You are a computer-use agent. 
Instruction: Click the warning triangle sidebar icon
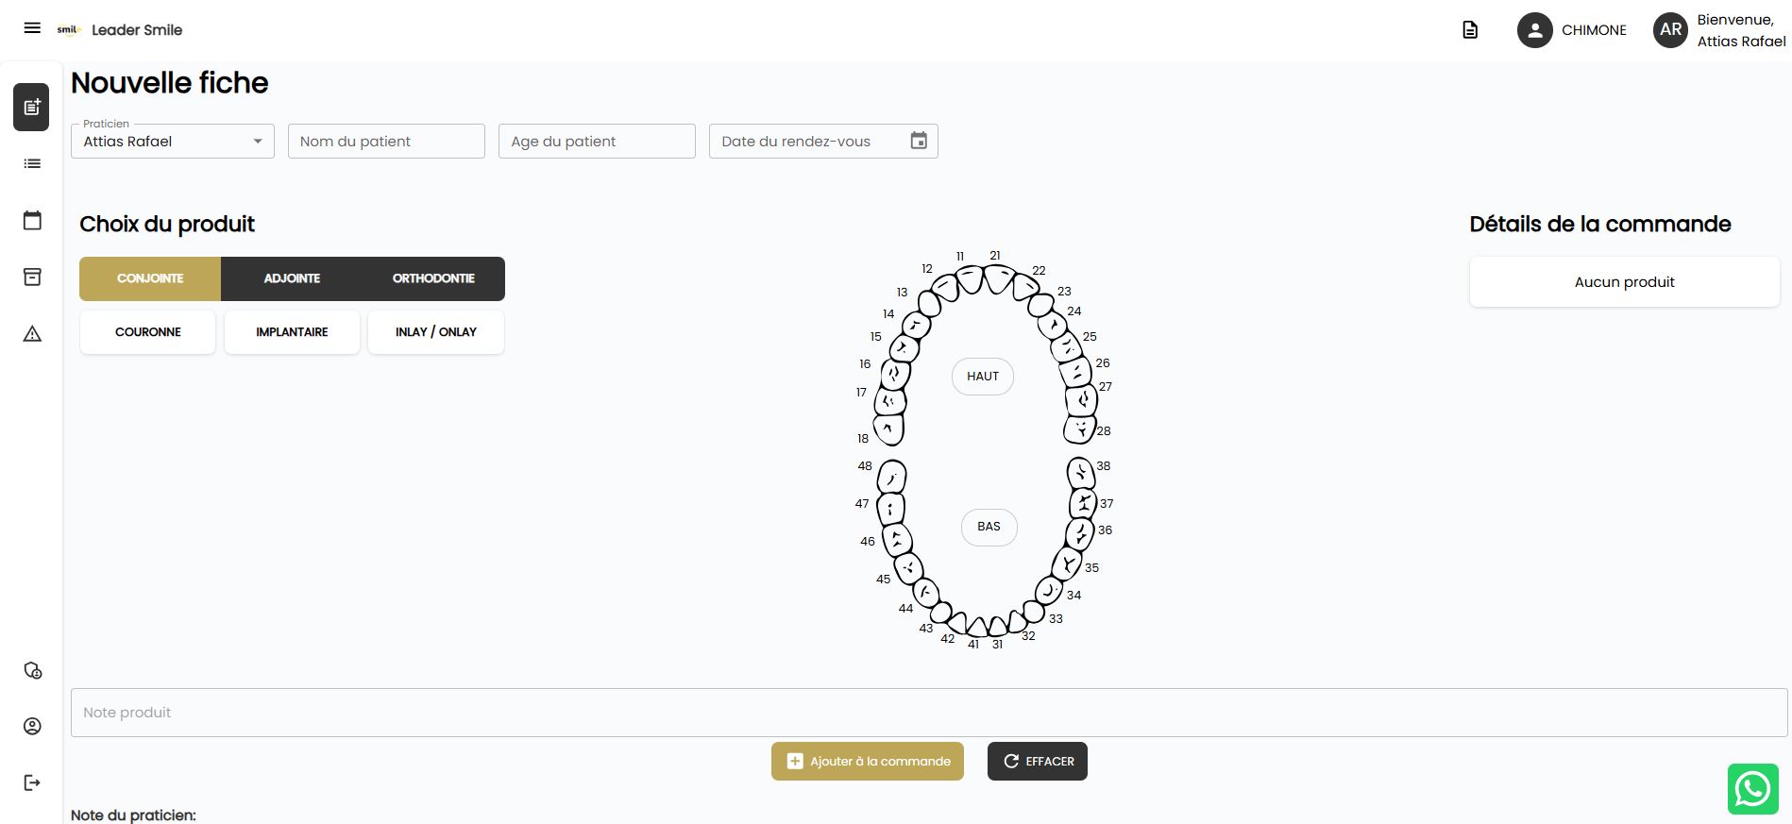coord(32,333)
